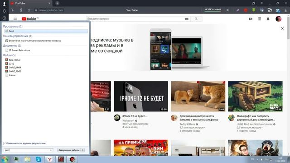This screenshot has width=290, height=163.
Task: Open Paint from the search results
Action: (x=46, y=31)
